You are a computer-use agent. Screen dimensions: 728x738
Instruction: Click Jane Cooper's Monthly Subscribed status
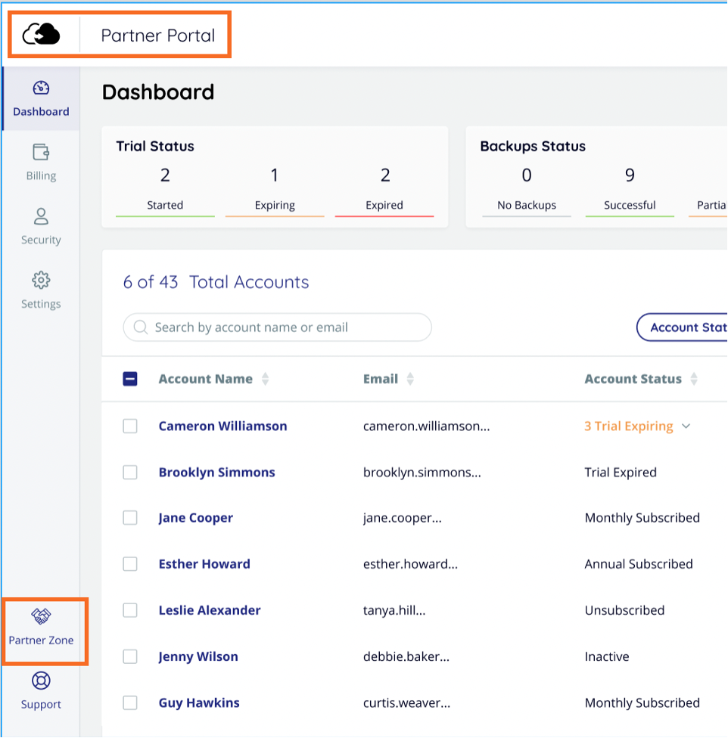coord(642,518)
